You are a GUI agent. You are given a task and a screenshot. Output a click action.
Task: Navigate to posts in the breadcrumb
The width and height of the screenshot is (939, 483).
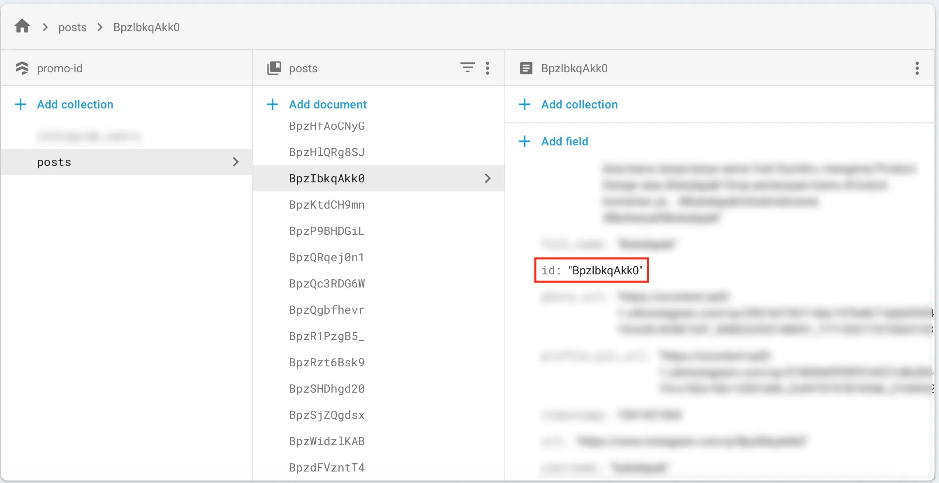pos(72,27)
